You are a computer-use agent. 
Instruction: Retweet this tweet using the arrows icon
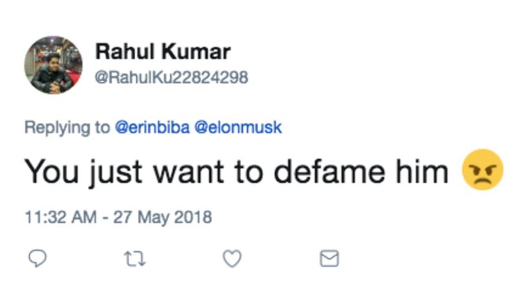[x=135, y=259]
